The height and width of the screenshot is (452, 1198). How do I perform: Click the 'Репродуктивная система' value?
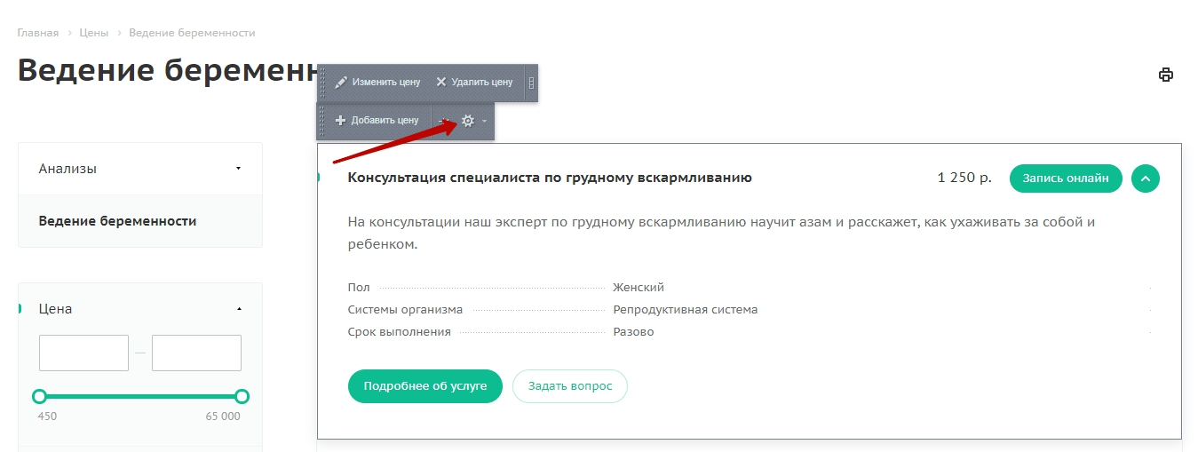pyautogui.click(x=686, y=310)
